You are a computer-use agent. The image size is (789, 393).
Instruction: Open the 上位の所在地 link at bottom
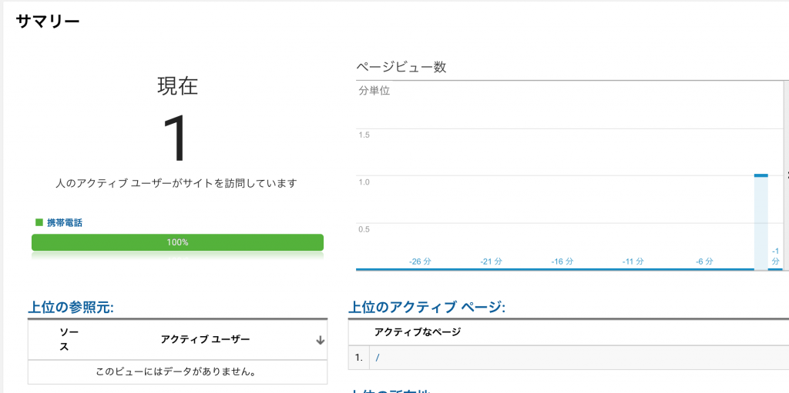[x=393, y=391]
